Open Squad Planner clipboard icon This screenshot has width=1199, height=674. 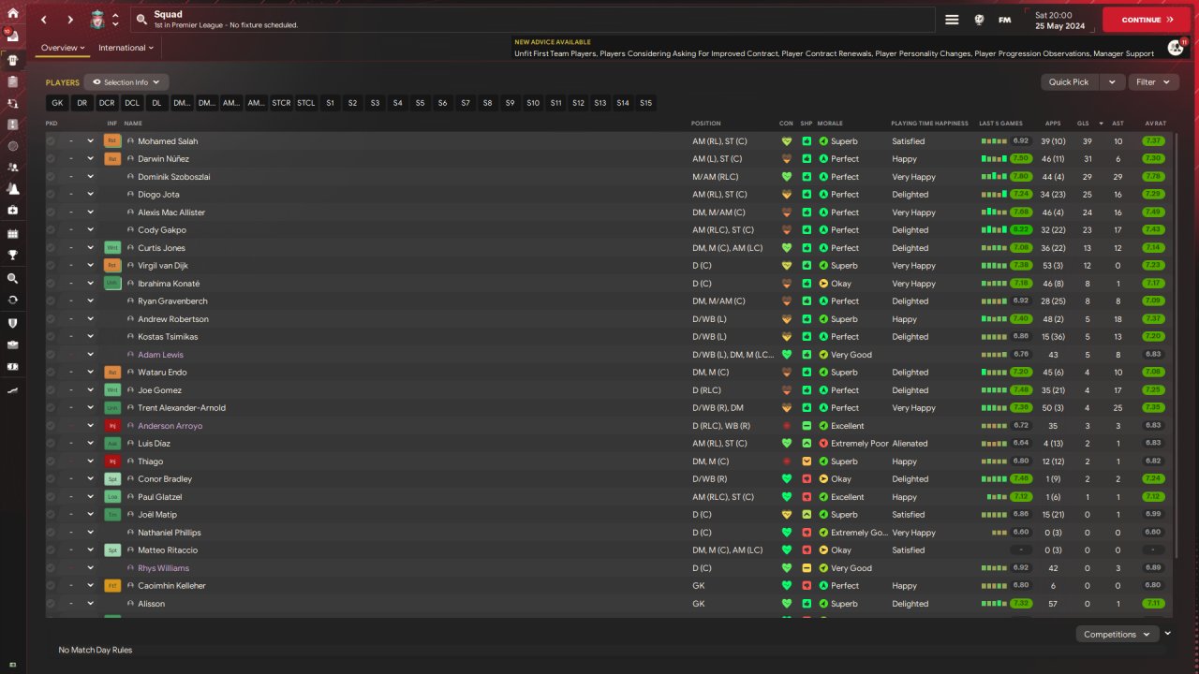tap(13, 81)
